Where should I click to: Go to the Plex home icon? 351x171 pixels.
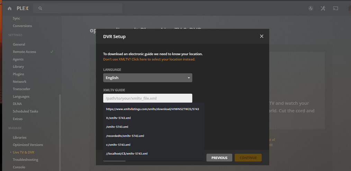10,9
